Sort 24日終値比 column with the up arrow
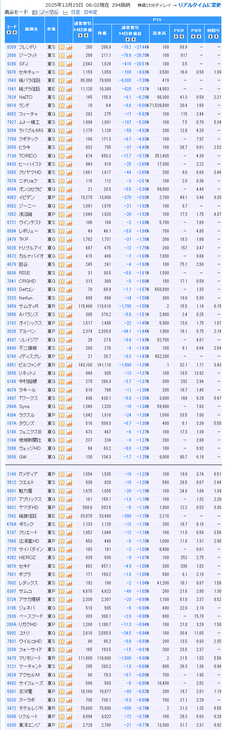The width and height of the screenshot is (227, 730). click(x=128, y=39)
